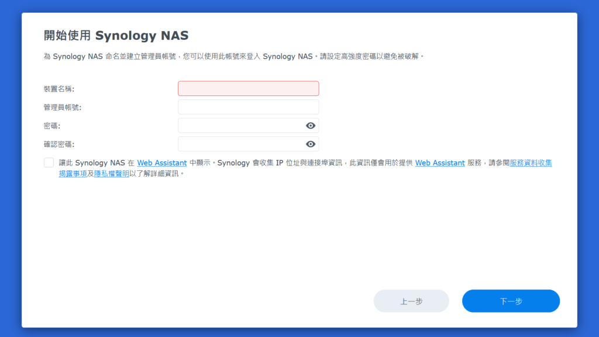Image resolution: width=599 pixels, height=337 pixels.
Task: Select the 確認密碼 label
Action: (x=59, y=145)
